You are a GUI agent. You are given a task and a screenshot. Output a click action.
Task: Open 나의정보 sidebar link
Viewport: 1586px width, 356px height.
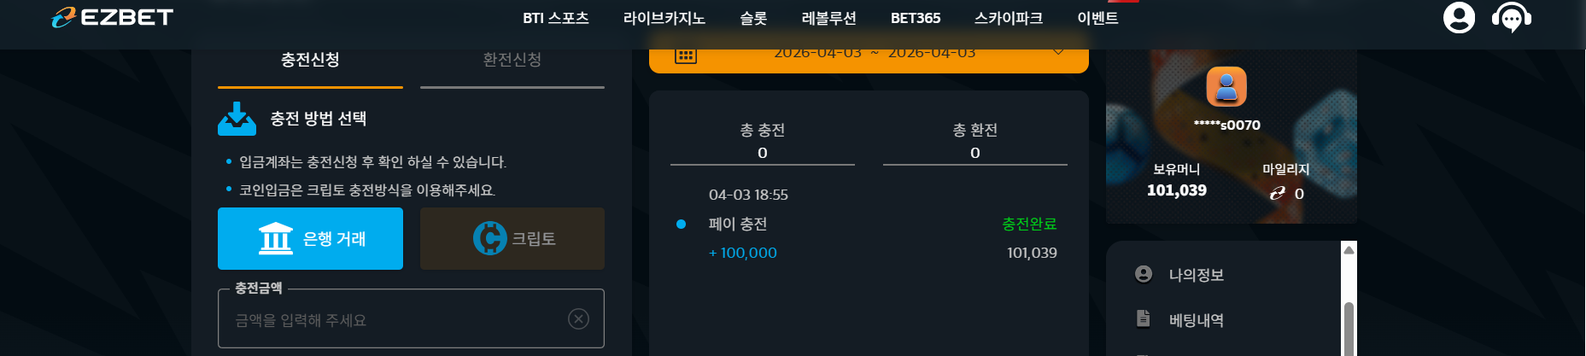(1196, 275)
